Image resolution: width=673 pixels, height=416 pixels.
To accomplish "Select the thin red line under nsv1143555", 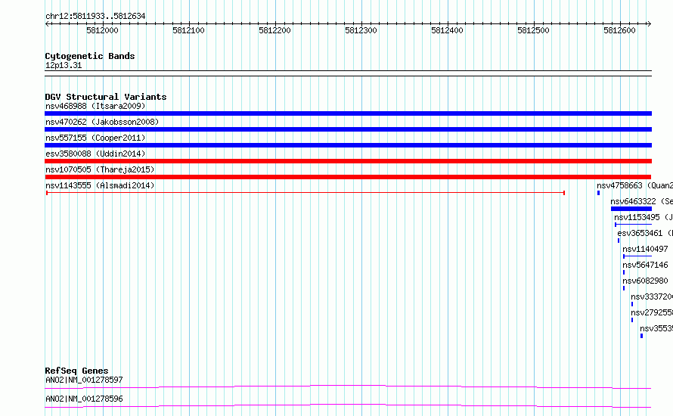I will tap(305, 193).
